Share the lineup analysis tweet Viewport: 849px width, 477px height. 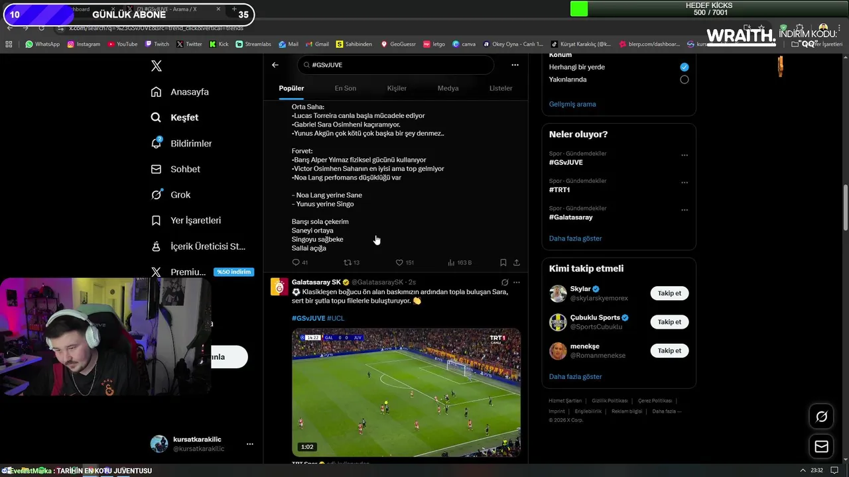[x=516, y=262]
